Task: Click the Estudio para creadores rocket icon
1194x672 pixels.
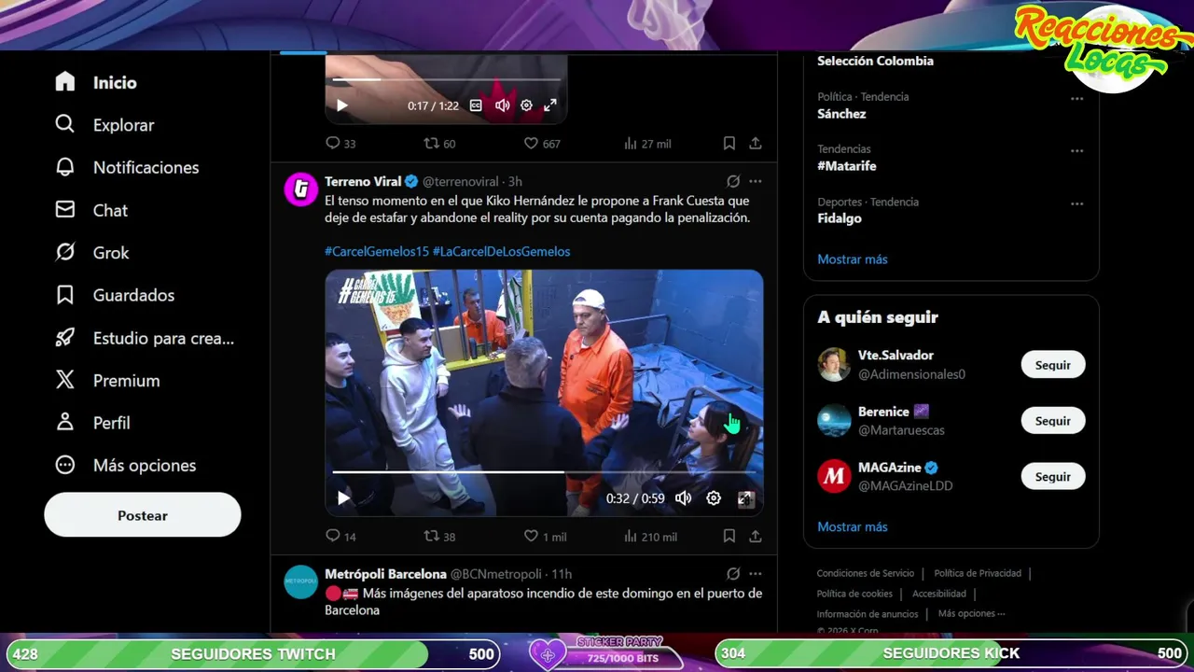Action: 64,338
